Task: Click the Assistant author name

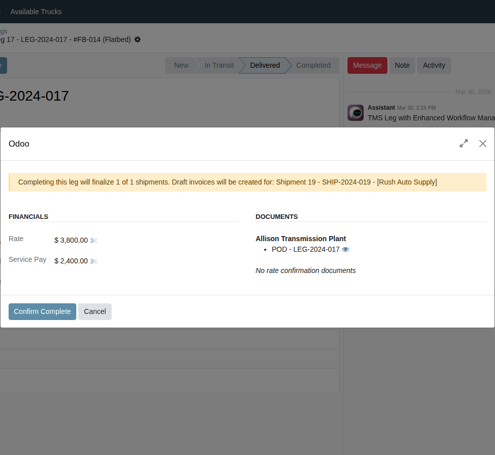Action: coord(381,108)
